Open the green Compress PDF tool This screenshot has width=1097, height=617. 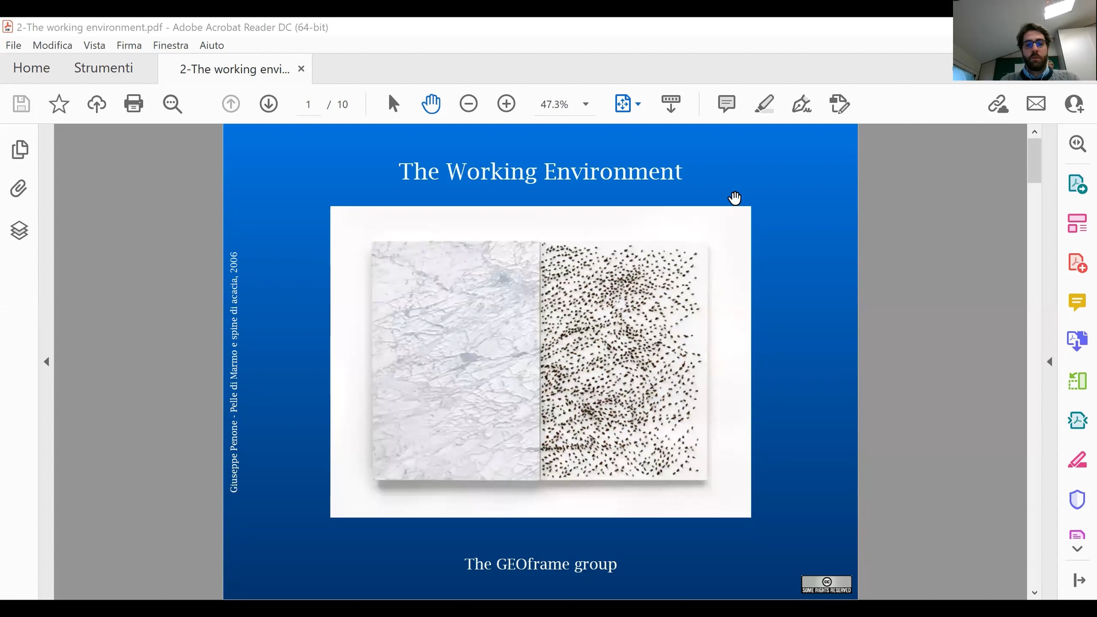click(1077, 381)
